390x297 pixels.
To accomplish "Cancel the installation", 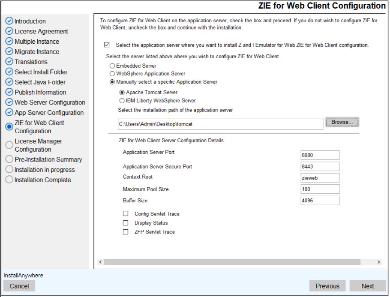I will [x=19, y=286].
